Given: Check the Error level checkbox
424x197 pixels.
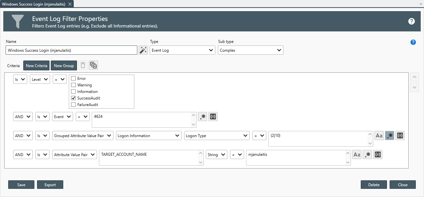Looking at the screenshot, I should tap(73, 79).
